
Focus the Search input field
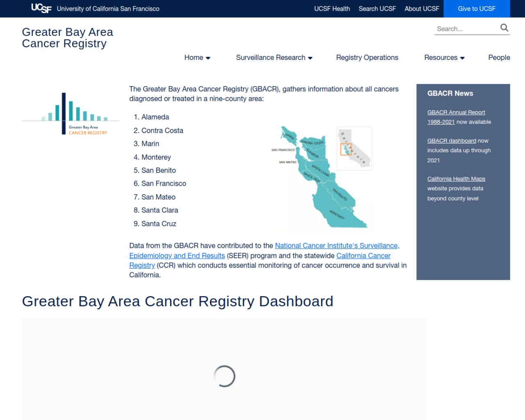[467, 29]
